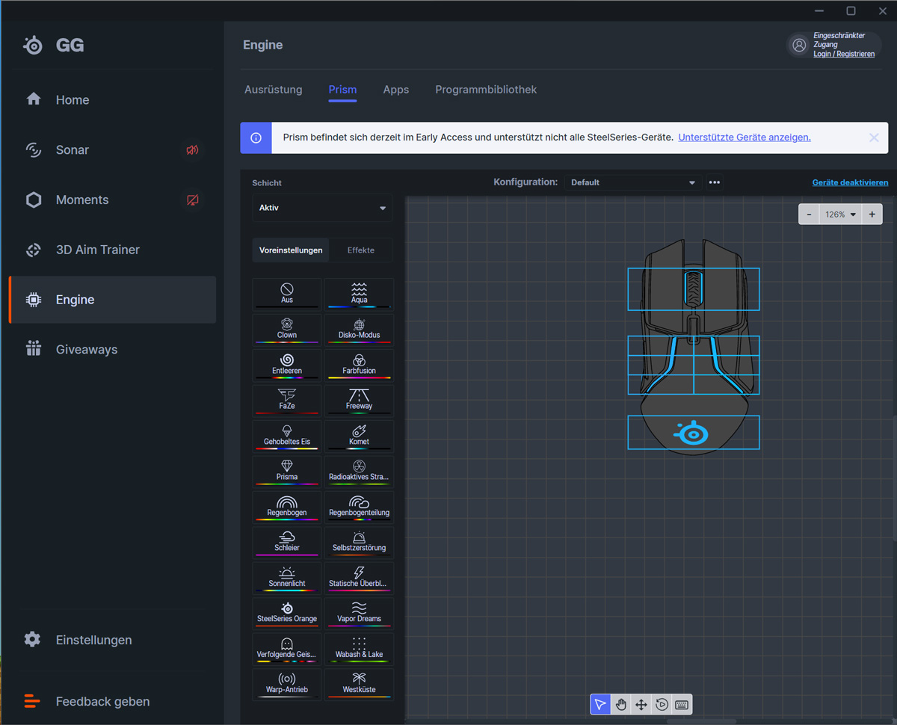Open the three-dot configuration options menu
Image resolution: width=897 pixels, height=725 pixels.
(715, 182)
